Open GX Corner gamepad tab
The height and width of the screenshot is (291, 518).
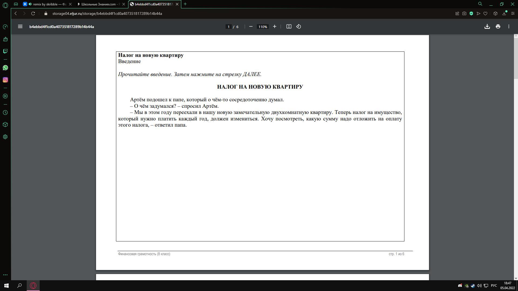click(x=16, y=4)
